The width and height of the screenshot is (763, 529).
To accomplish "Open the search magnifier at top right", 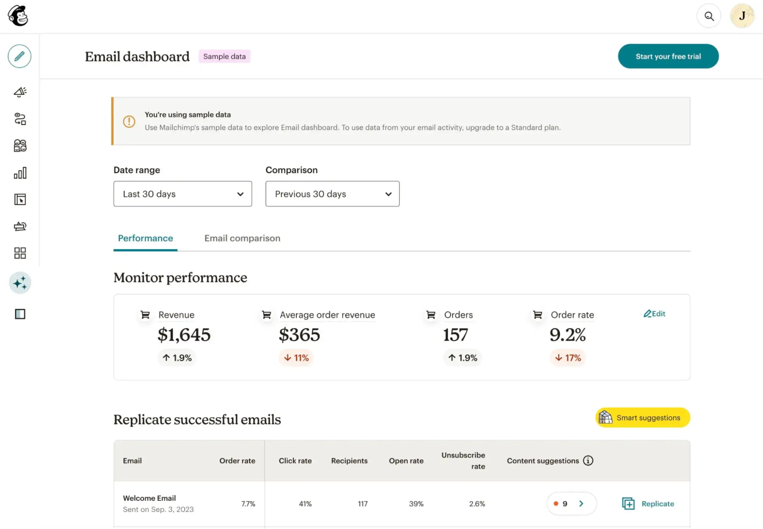I will click(709, 16).
